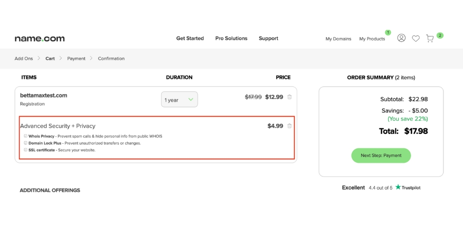
Task: Open the shopping cart icon
Action: pyautogui.click(x=430, y=38)
